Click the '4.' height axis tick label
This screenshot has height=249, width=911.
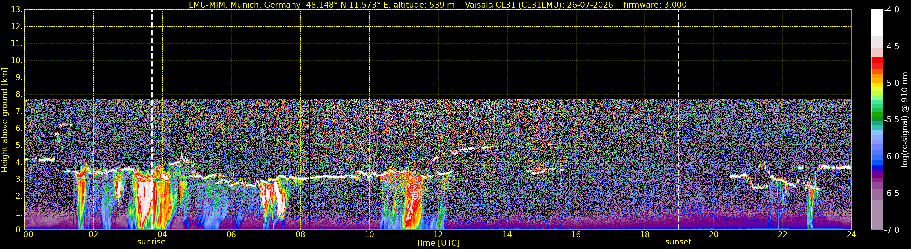tap(19, 162)
